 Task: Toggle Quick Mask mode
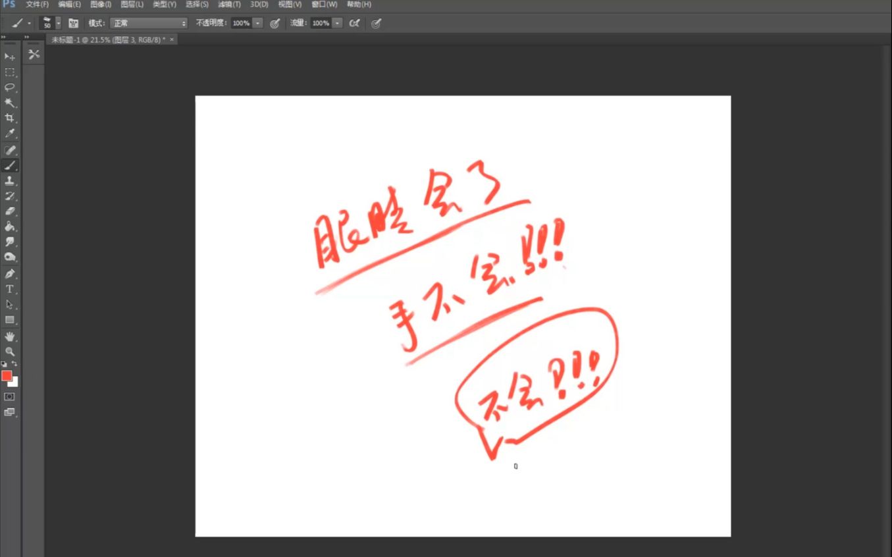[x=9, y=397]
